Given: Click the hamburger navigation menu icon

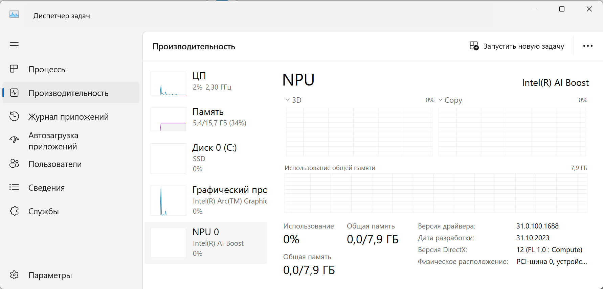Looking at the screenshot, I should [x=14, y=45].
